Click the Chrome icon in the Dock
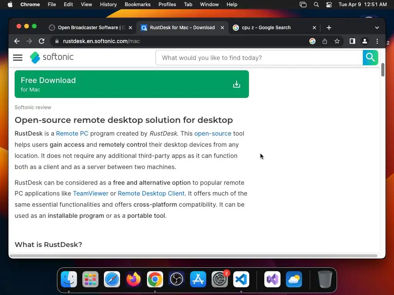This screenshot has height=295, width=394. point(155,279)
